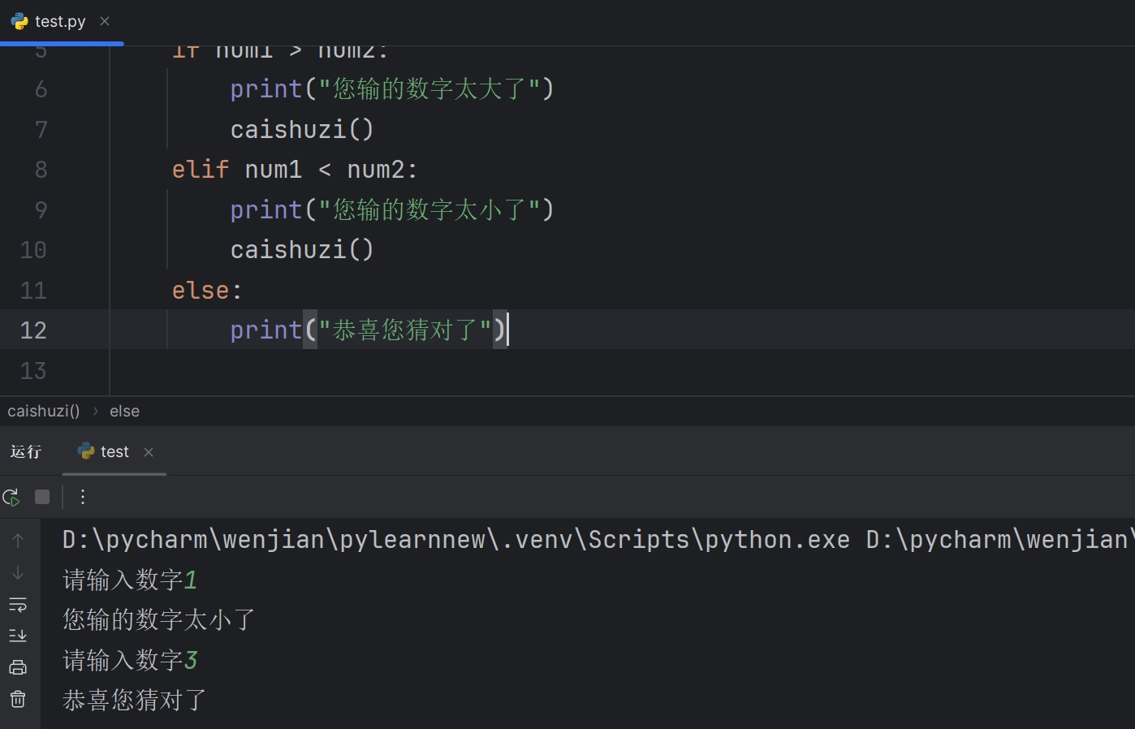Close the test run tab

click(149, 452)
